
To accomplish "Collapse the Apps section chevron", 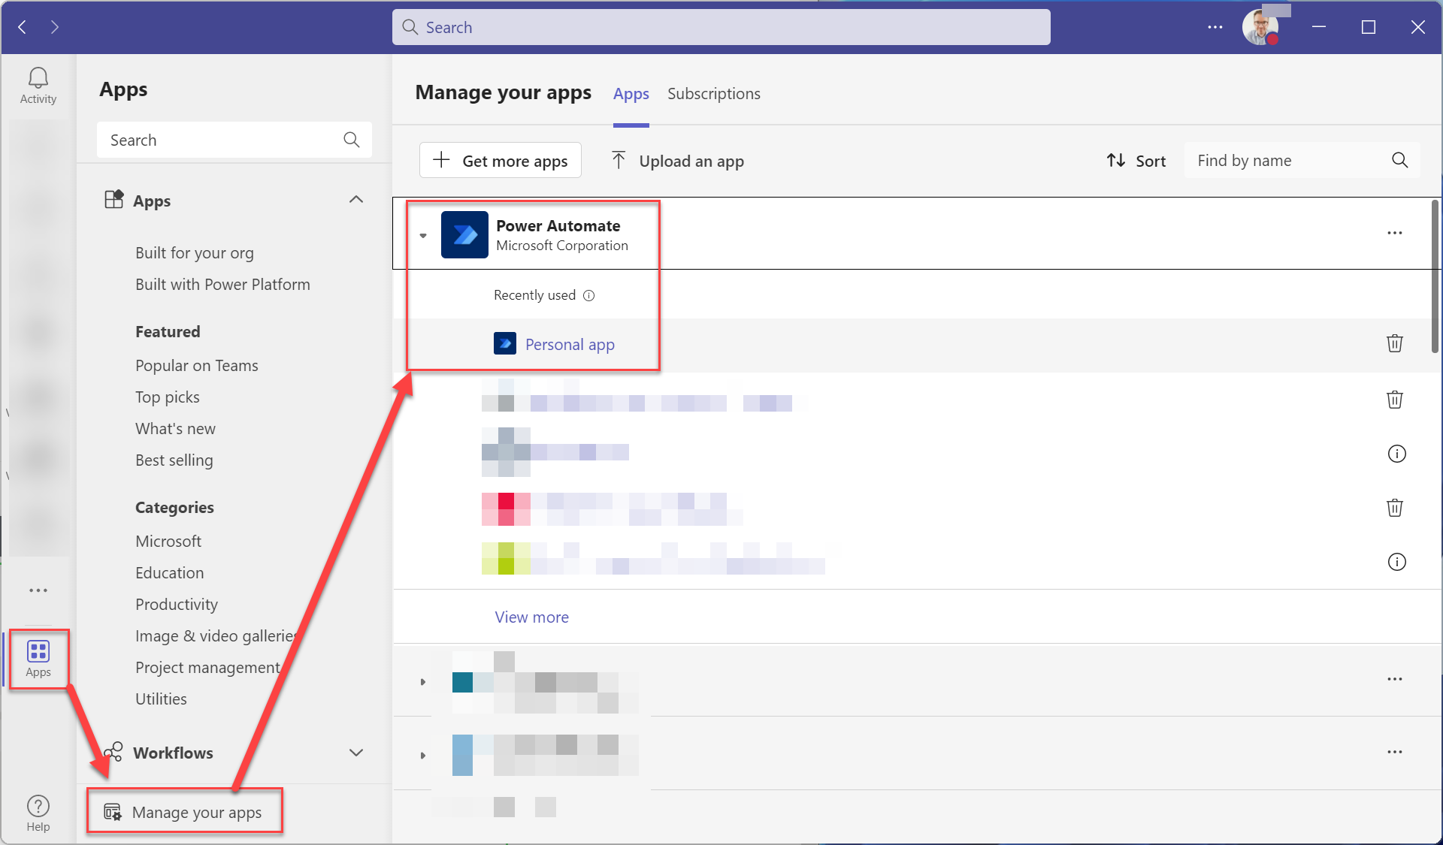I will 356,199.
